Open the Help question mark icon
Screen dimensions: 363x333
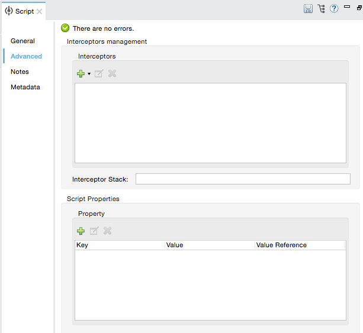coord(334,9)
